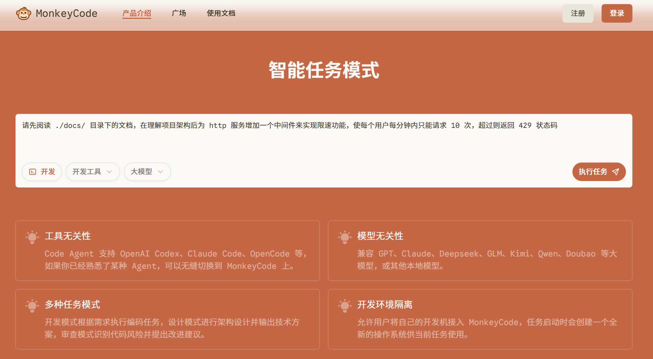Screen dimensions: 653x359
Task: Switch to the 产品介绍 tab
Action: 136,13
